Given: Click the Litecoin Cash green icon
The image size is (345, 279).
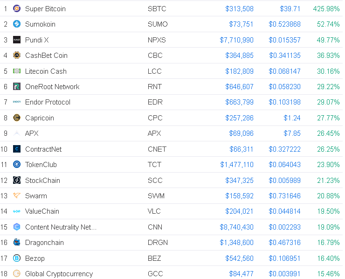Looking at the screenshot, I should pos(17,71).
